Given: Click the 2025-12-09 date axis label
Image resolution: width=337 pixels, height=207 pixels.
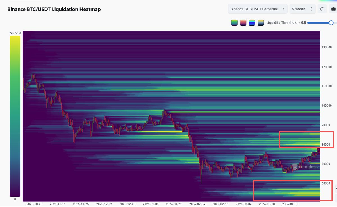Looking at the screenshot, I should tap(104, 204).
